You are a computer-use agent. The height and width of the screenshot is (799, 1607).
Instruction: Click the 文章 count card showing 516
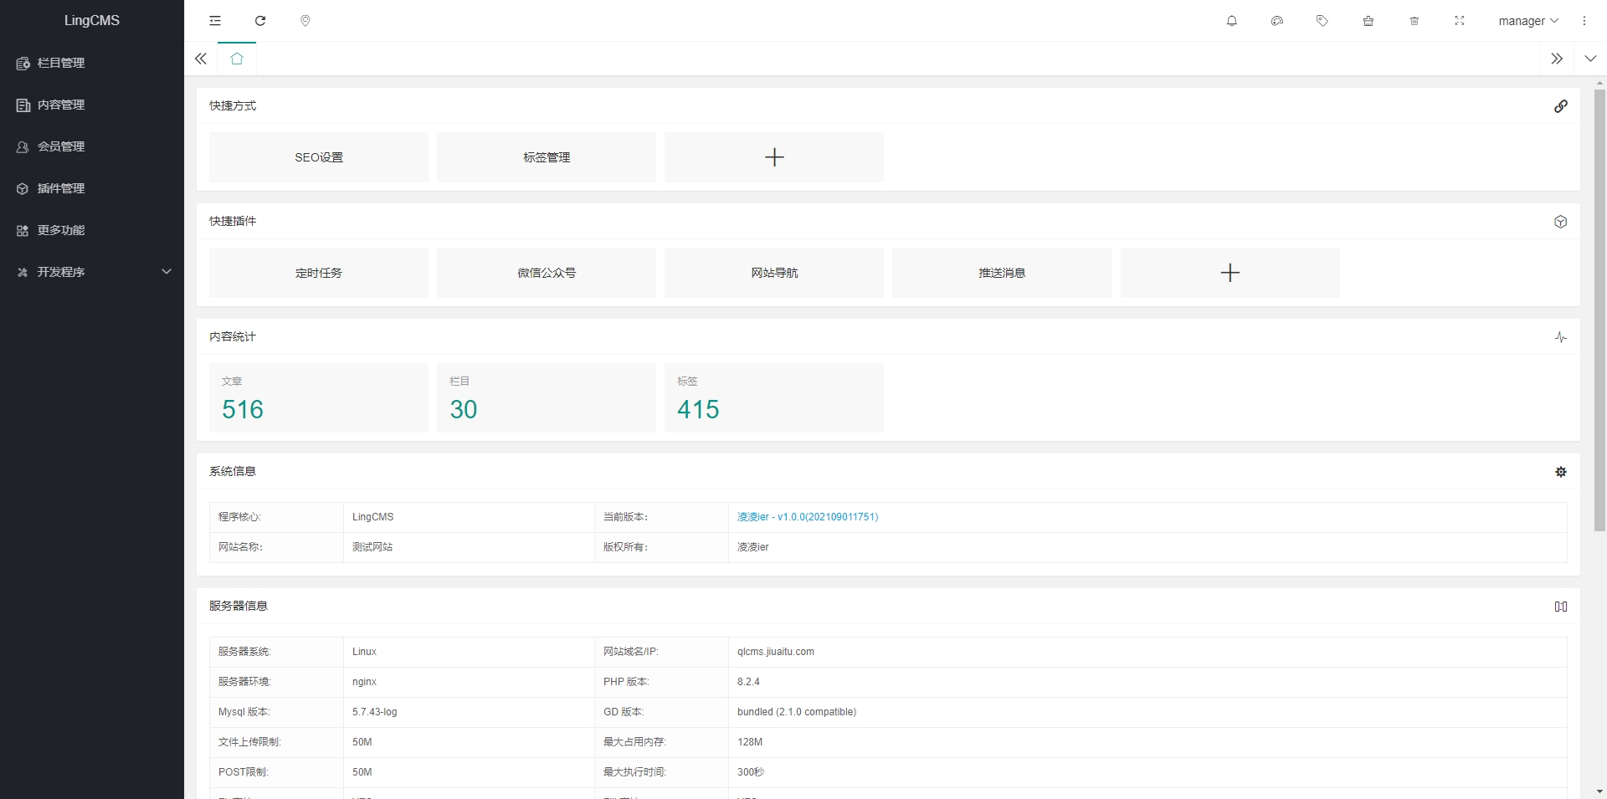pyautogui.click(x=319, y=397)
